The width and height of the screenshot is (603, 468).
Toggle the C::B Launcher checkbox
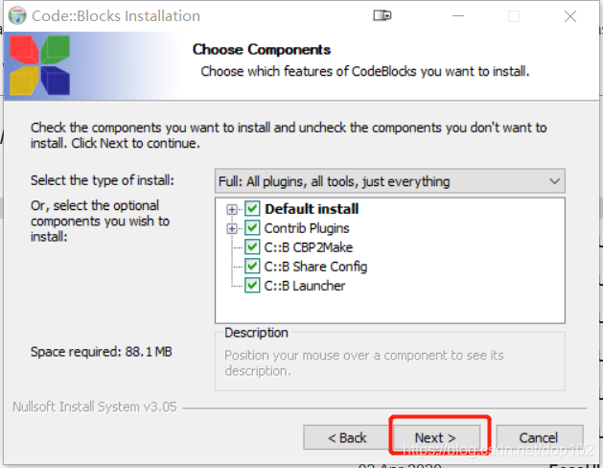tap(252, 286)
